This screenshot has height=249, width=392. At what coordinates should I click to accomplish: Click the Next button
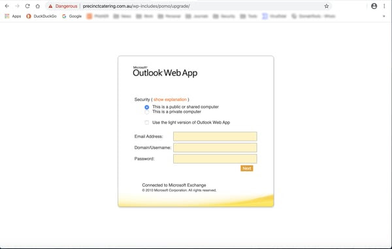pyautogui.click(x=247, y=168)
